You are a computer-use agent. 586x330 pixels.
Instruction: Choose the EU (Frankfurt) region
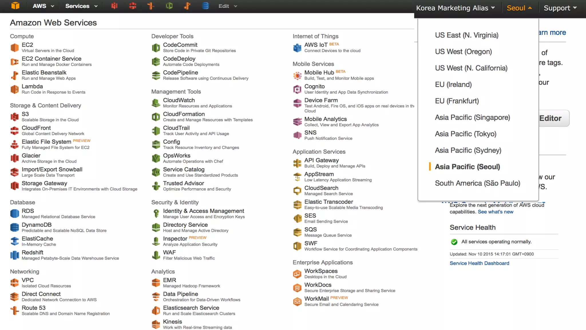click(x=457, y=101)
